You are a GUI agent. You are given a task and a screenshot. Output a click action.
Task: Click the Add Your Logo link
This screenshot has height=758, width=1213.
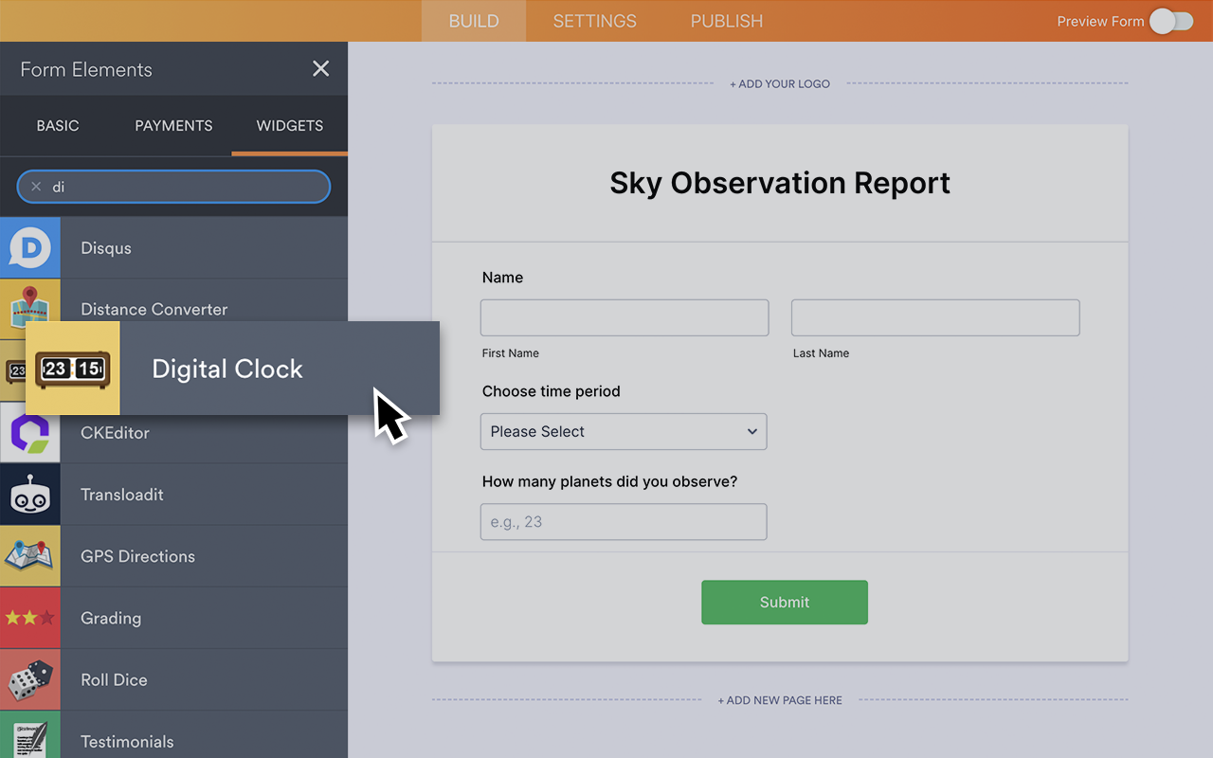click(780, 83)
